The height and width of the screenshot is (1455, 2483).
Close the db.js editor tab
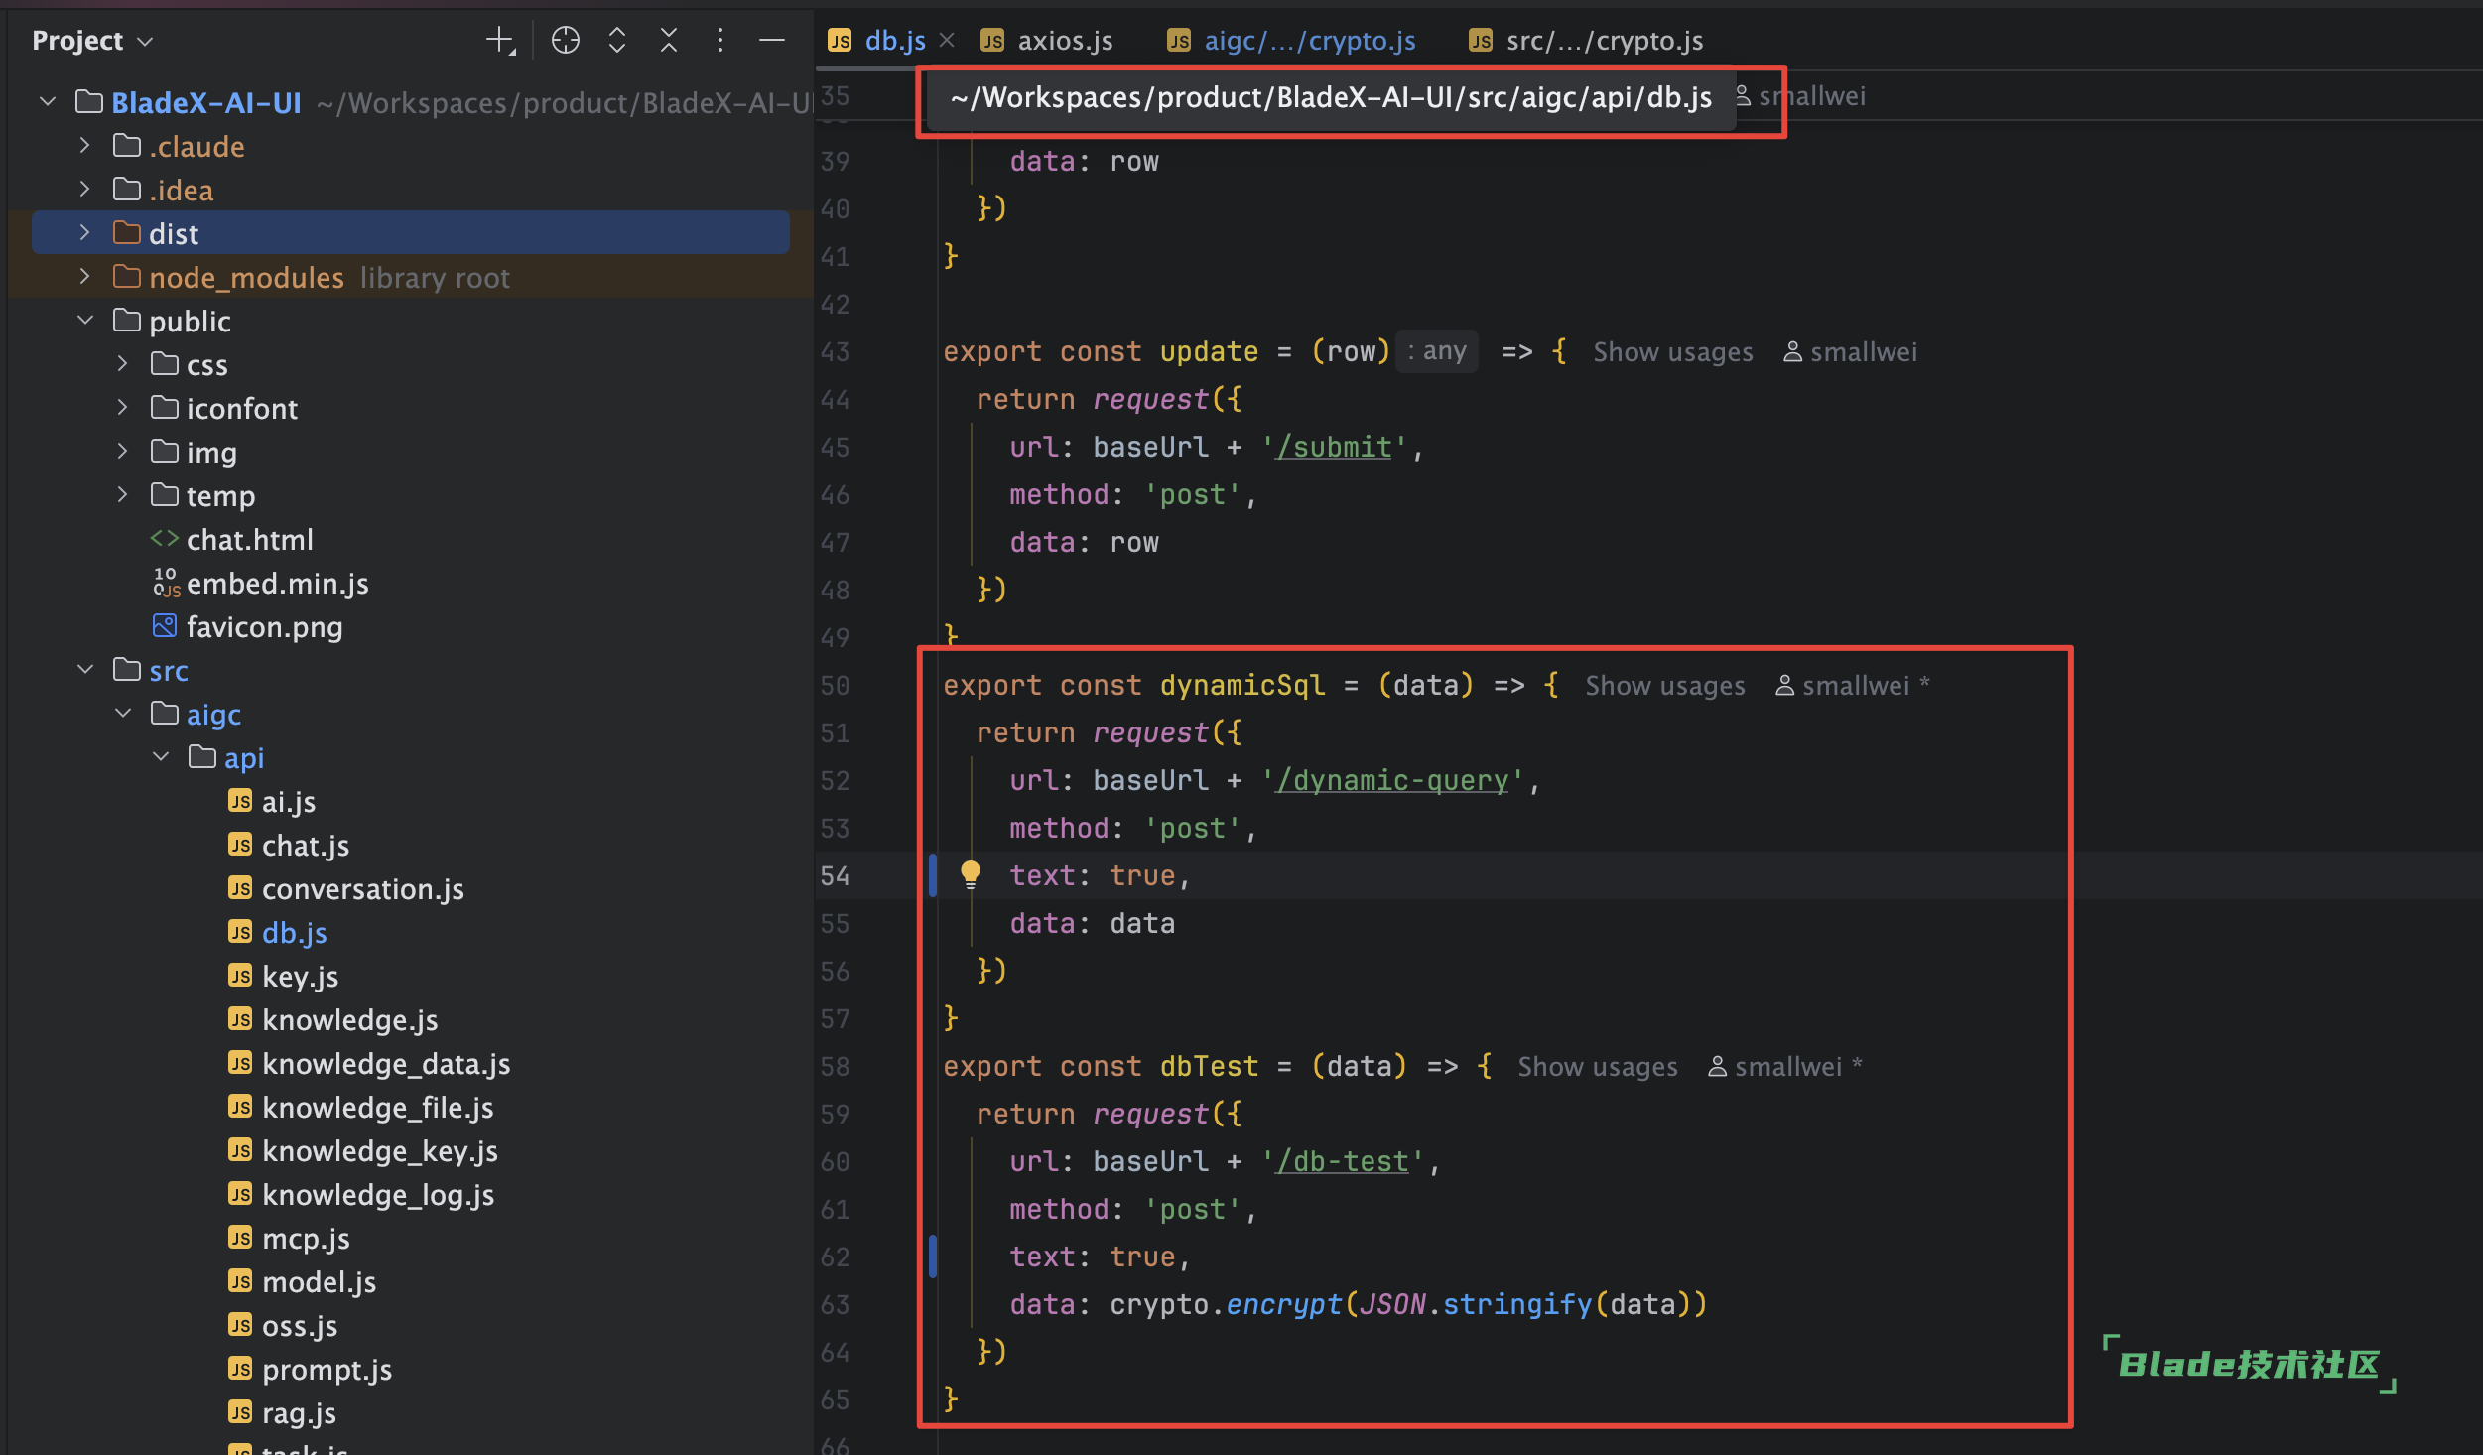click(947, 40)
